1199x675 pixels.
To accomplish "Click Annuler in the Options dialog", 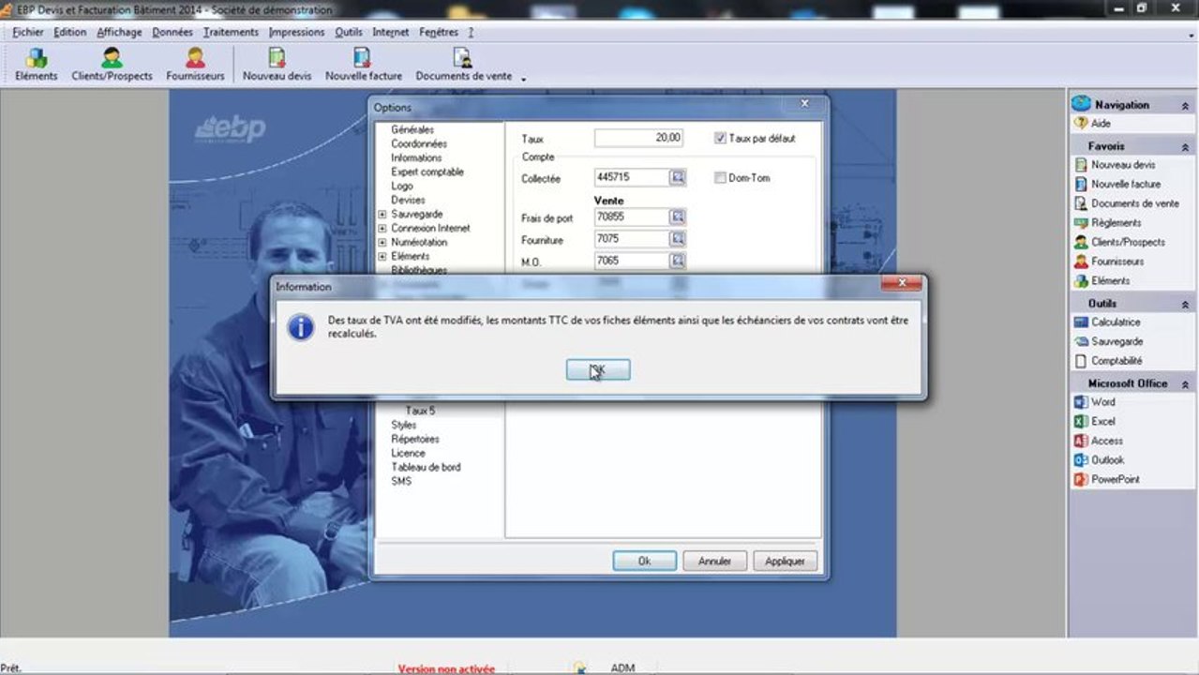I will [714, 561].
